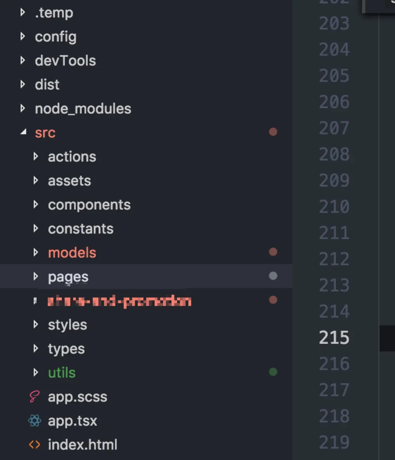
Task: Collapse the src folder arrow
Action: click(24, 132)
